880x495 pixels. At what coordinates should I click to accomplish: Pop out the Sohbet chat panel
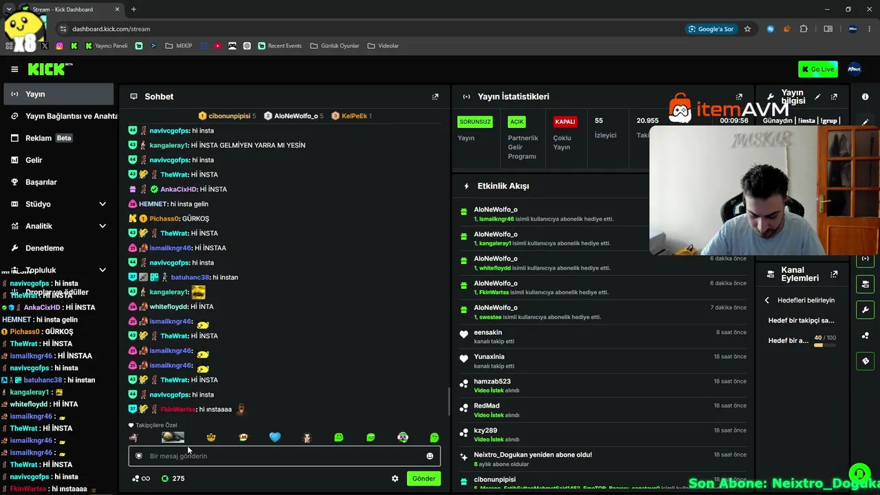pyautogui.click(x=435, y=97)
